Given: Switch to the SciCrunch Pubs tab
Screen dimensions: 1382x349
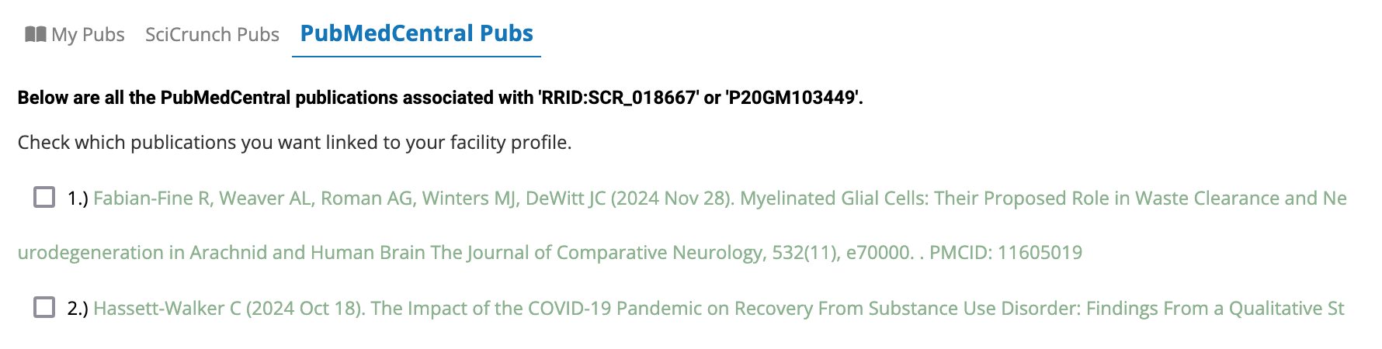Looking at the screenshot, I should click(x=212, y=35).
